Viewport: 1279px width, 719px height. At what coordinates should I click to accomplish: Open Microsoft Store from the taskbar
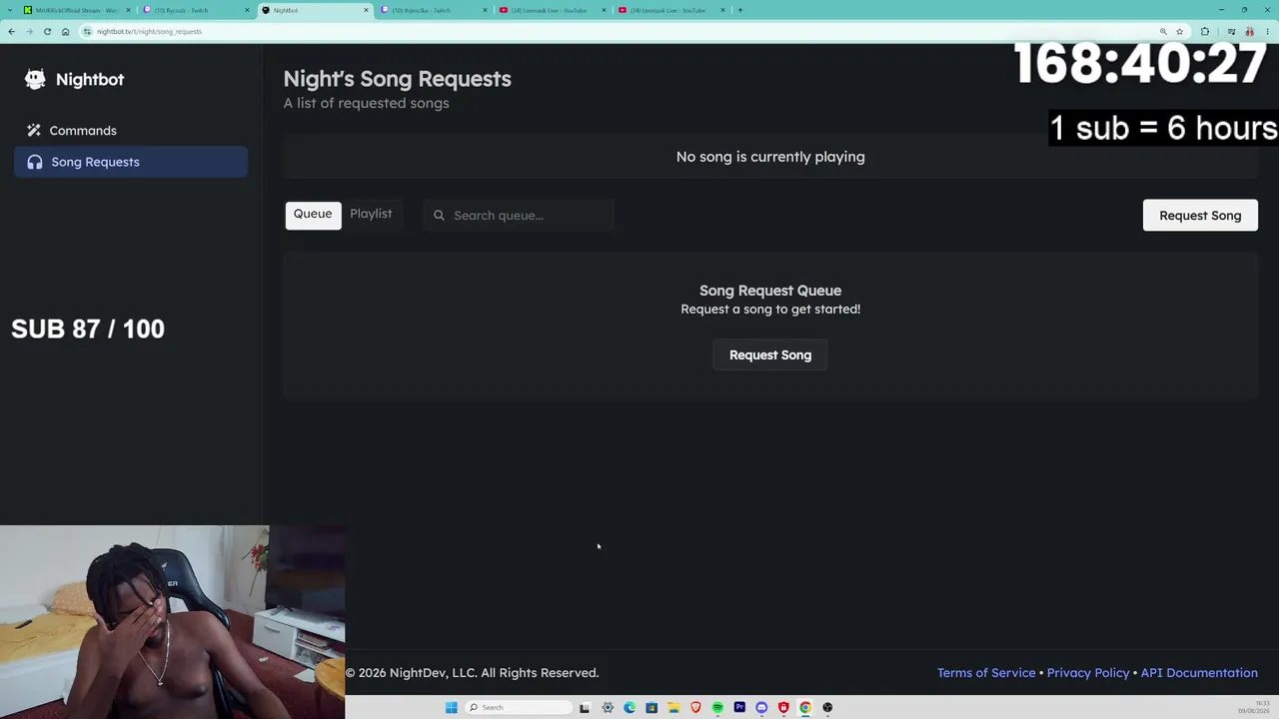[651, 707]
